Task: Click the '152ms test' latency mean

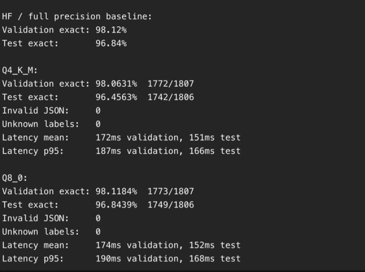Action: coord(215,245)
